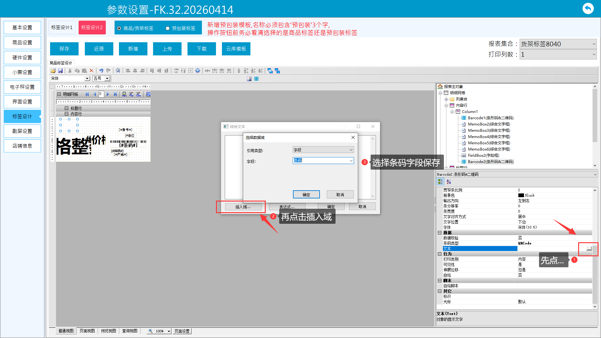The width and height of the screenshot is (601, 338).
Task: Click the red delete X toolbar icon
Action: click(91, 71)
